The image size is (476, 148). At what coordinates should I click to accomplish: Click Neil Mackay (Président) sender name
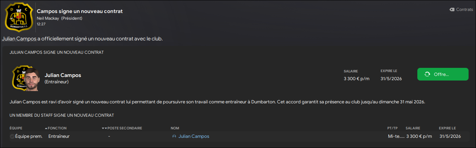point(59,18)
